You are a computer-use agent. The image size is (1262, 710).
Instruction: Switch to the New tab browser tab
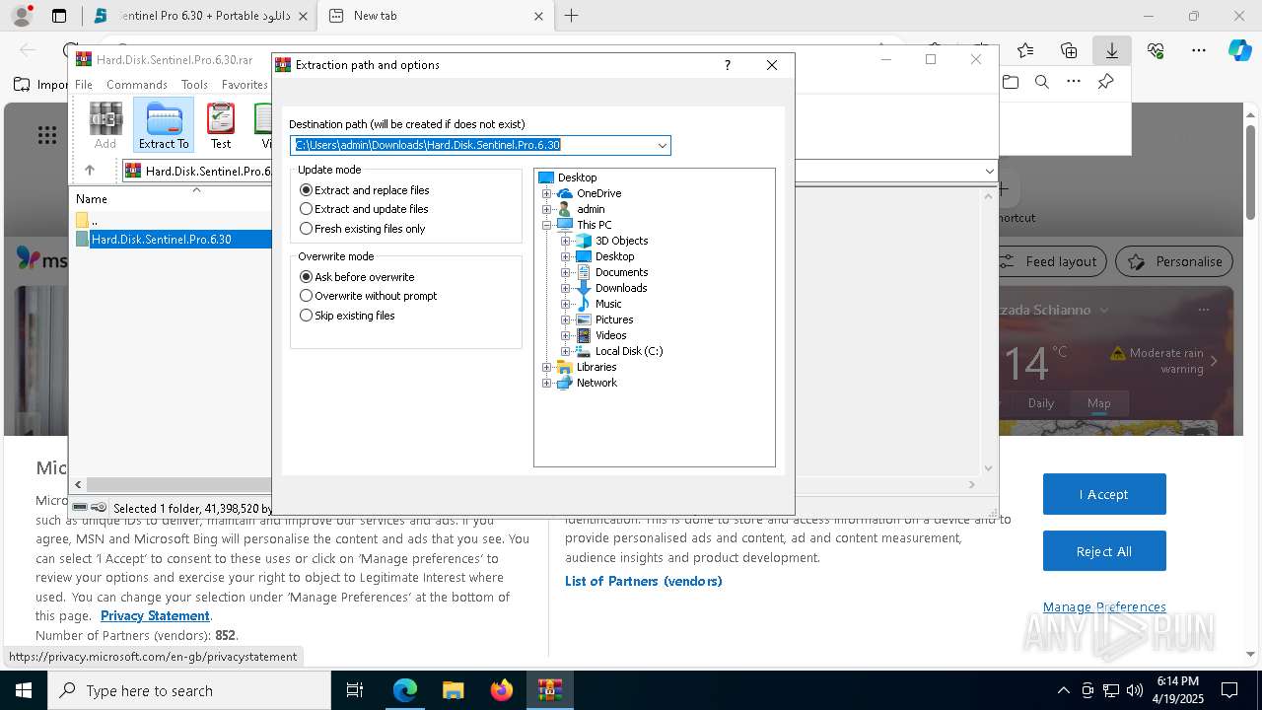(x=435, y=16)
